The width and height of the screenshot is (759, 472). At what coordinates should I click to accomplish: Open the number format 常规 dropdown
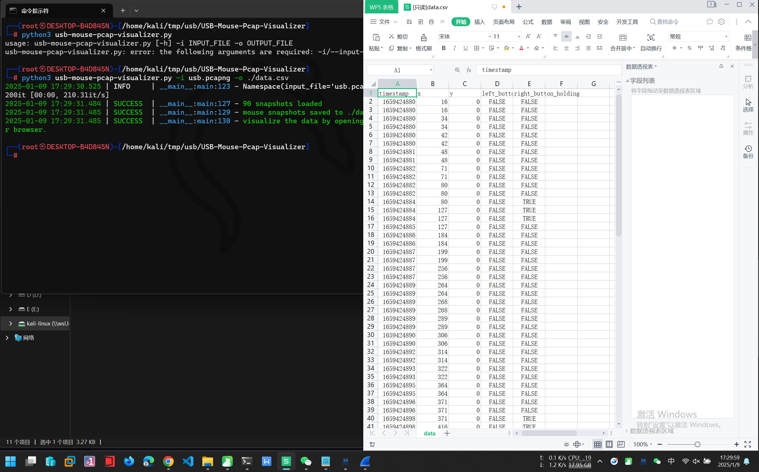point(726,37)
